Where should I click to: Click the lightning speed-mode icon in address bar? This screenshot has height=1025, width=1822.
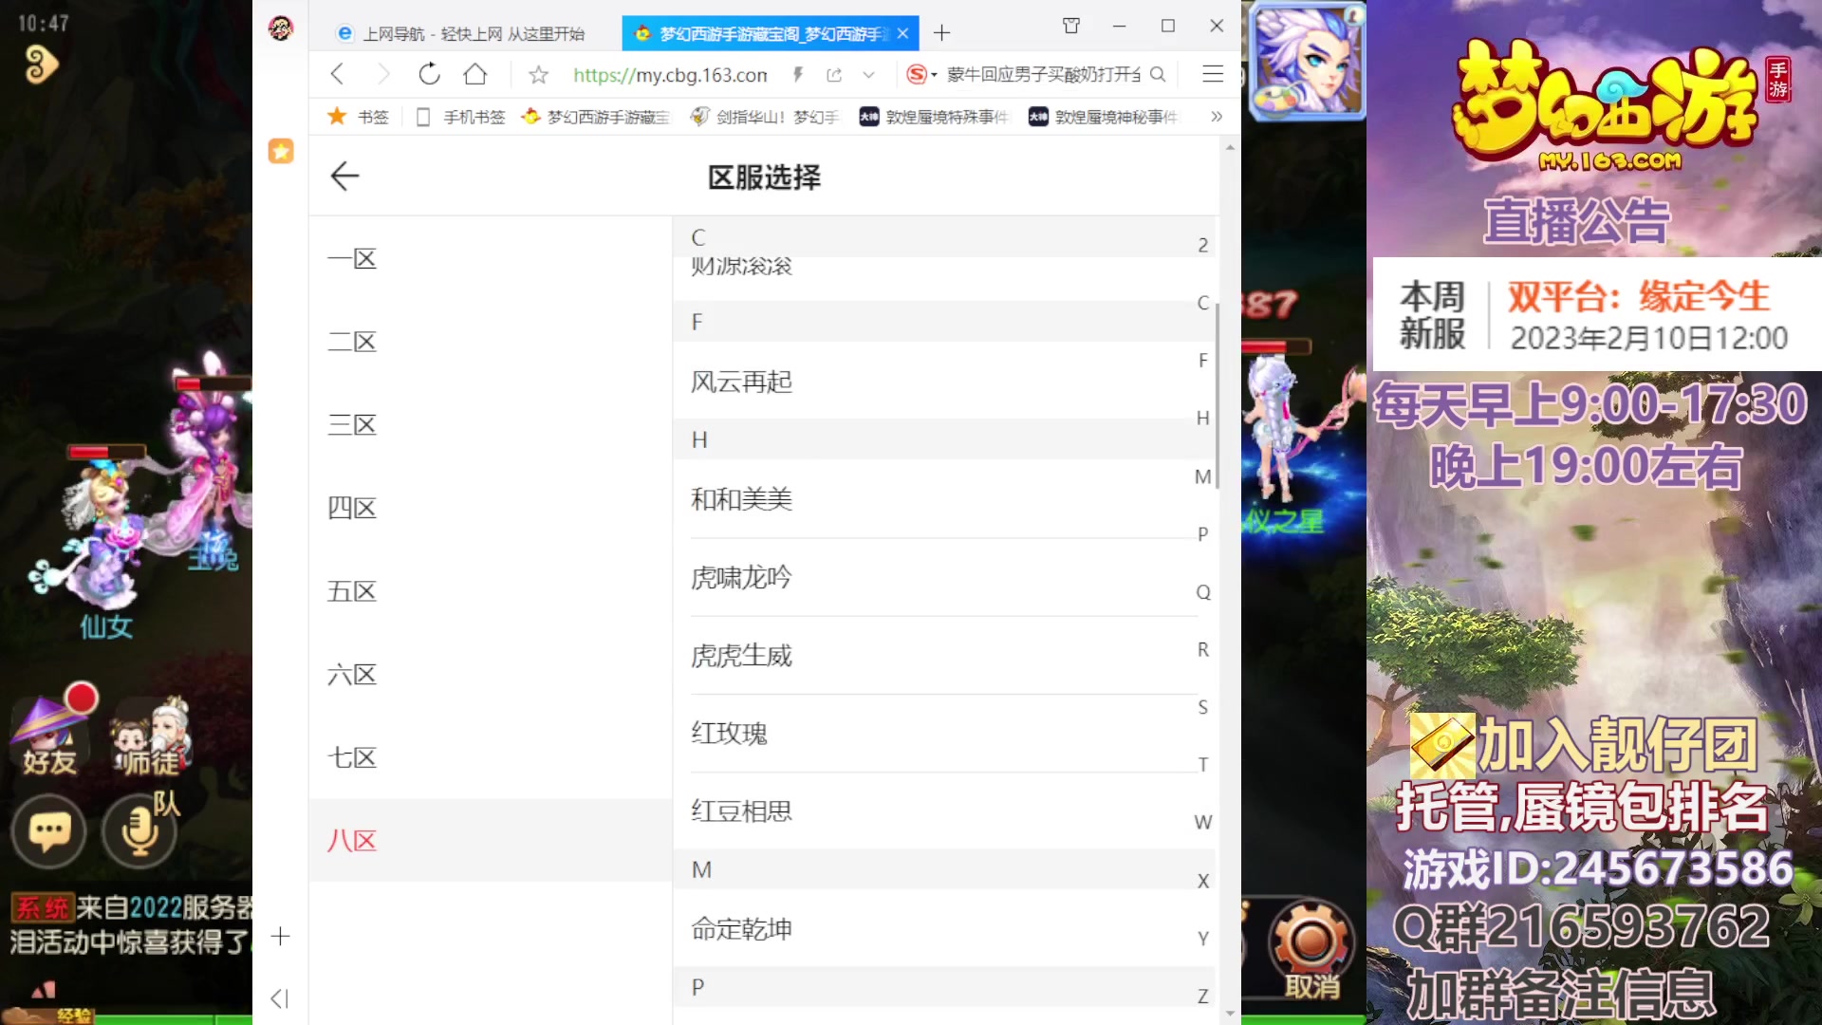tap(798, 74)
